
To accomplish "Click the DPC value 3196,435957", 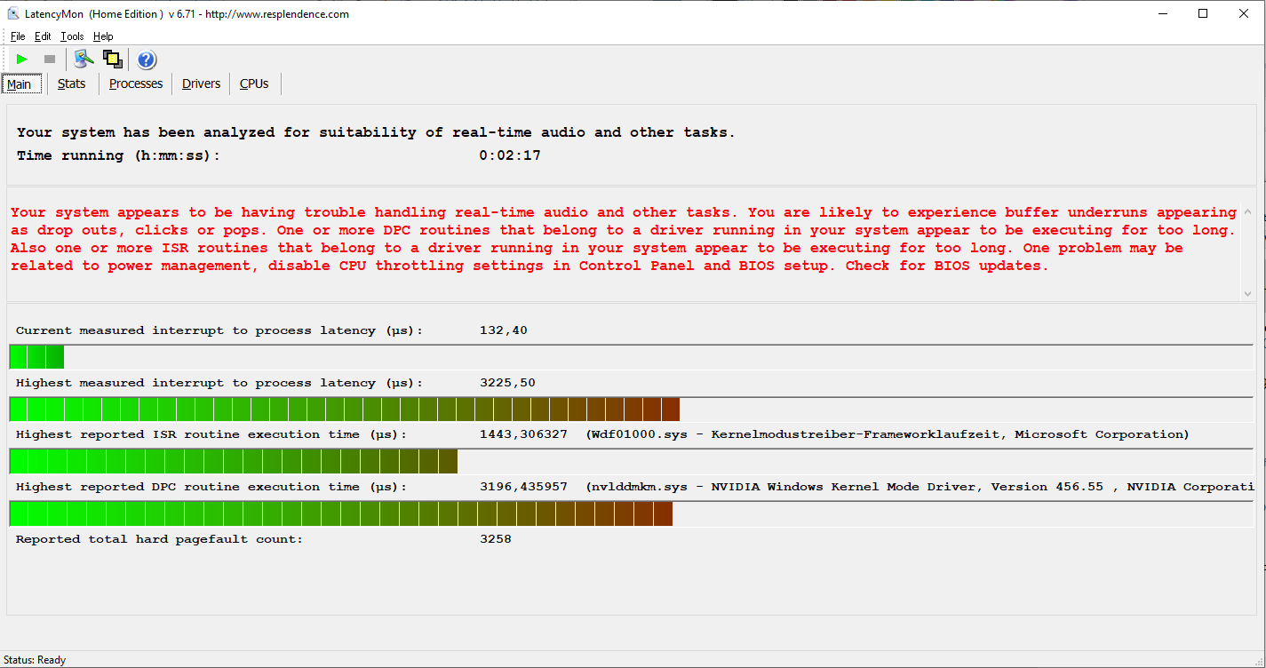I will click(x=523, y=487).
